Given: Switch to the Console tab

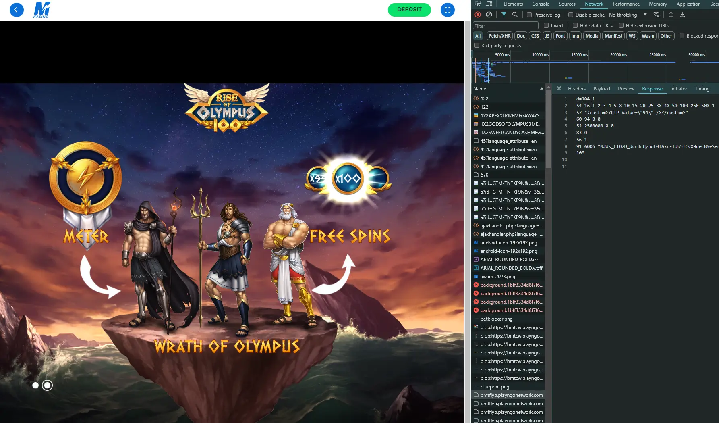Looking at the screenshot, I should pos(541,4).
